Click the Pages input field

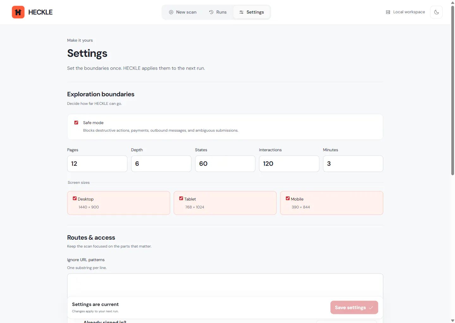[x=97, y=164]
